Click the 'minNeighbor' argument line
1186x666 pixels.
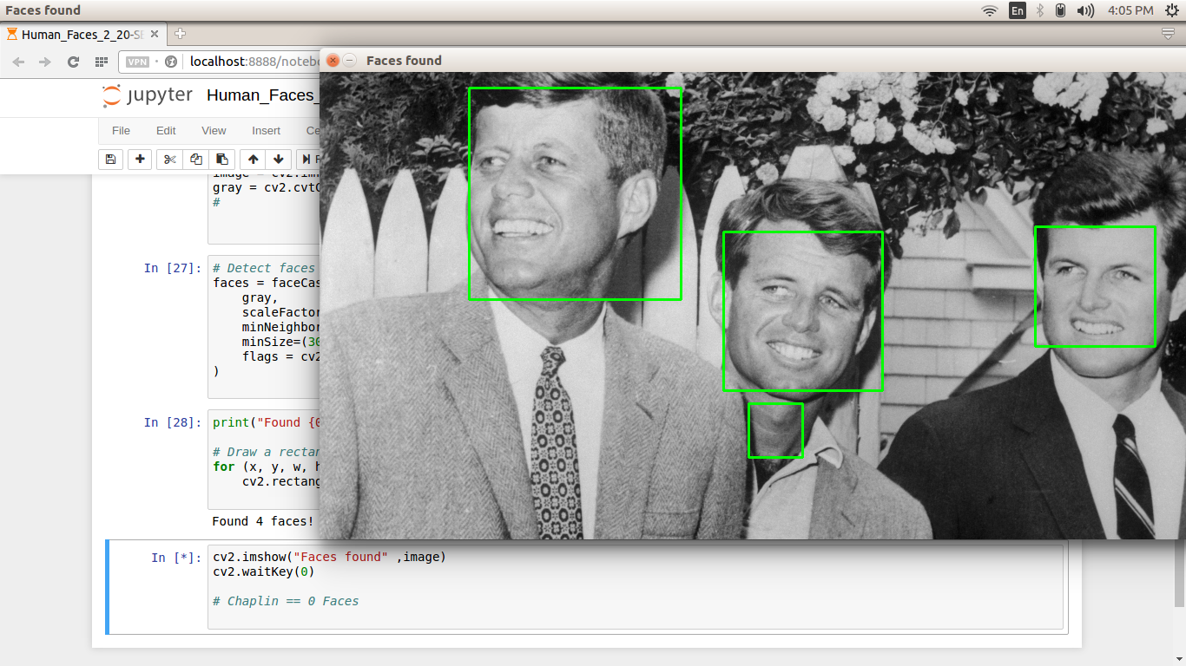(x=280, y=327)
